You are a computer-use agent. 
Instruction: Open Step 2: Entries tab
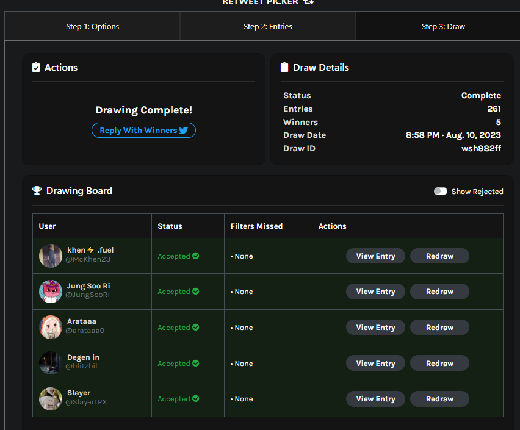(268, 26)
